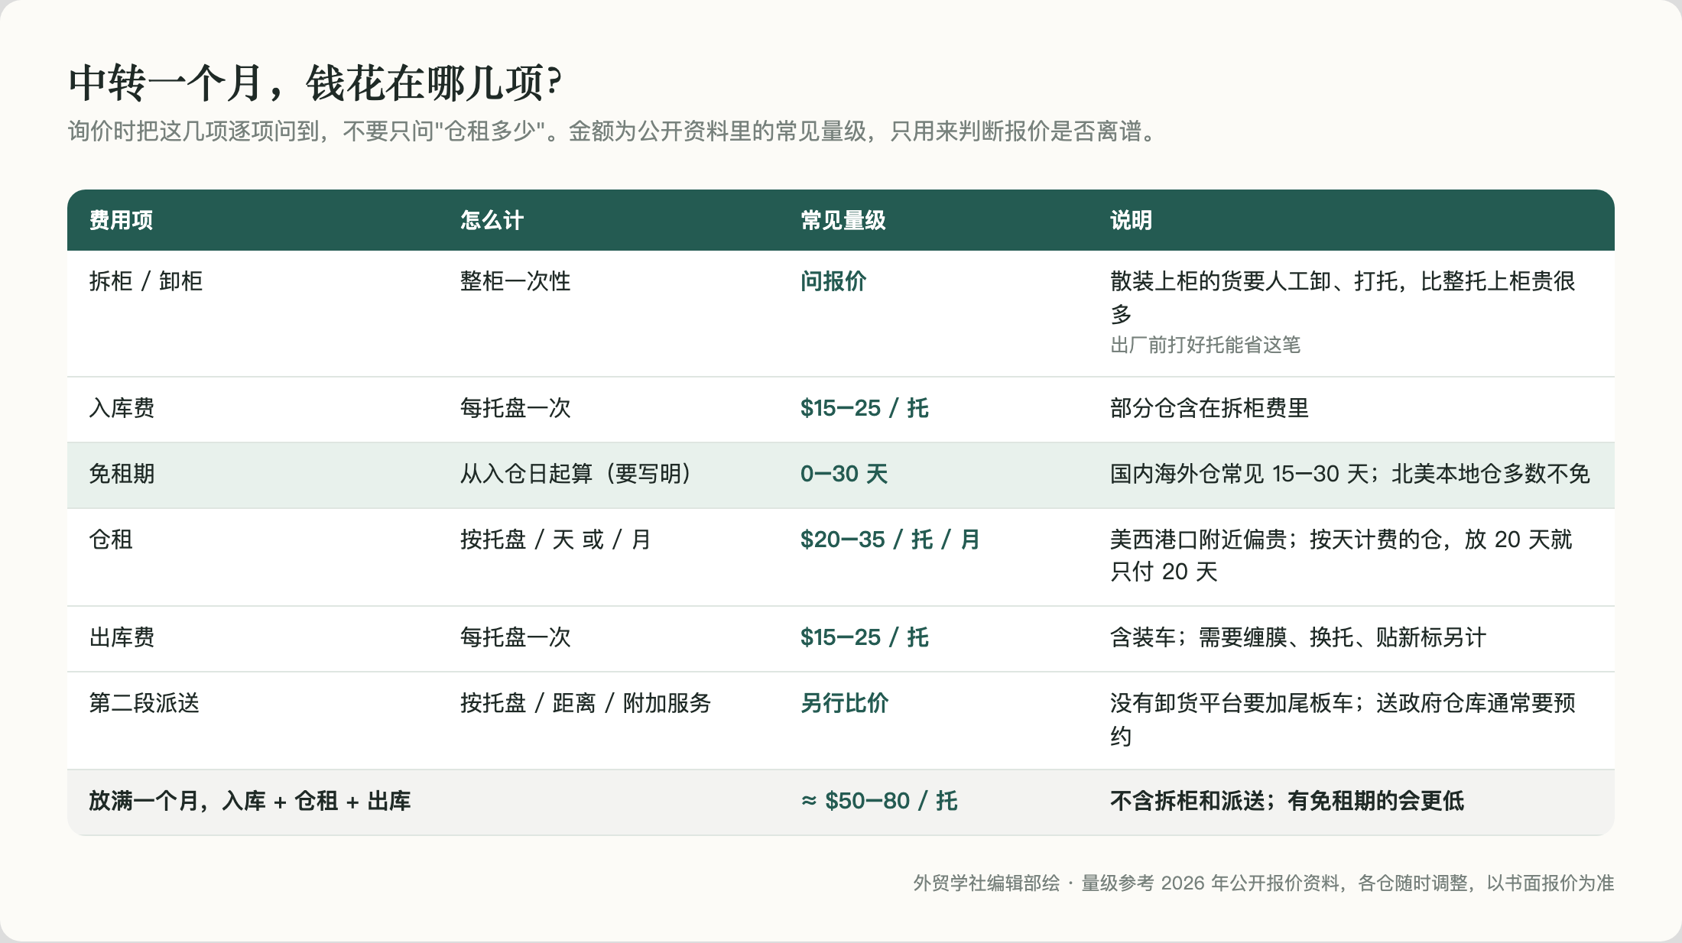Click the note '出厂前打好托能省这笔'
The image size is (1682, 943).
tap(1205, 345)
